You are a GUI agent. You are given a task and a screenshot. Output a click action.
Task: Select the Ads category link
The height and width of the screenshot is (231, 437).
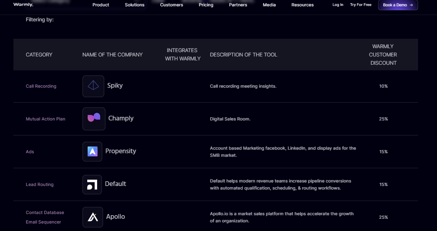click(x=30, y=152)
